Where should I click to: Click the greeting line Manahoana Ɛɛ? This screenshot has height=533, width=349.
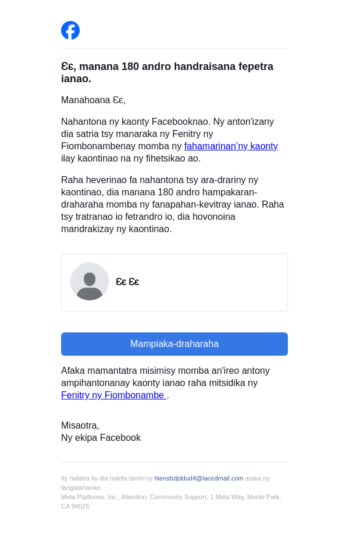pyautogui.click(x=93, y=100)
